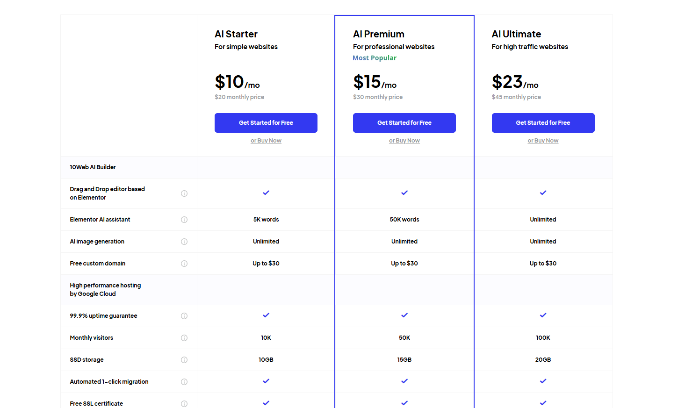Click the 20GB SSD storage cell
The height and width of the screenshot is (408, 678).
(x=543, y=360)
